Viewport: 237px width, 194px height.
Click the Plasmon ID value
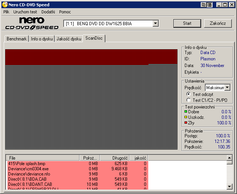208,59
